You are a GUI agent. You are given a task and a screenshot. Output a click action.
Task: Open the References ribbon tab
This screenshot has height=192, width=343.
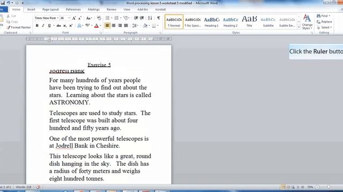coord(73,10)
